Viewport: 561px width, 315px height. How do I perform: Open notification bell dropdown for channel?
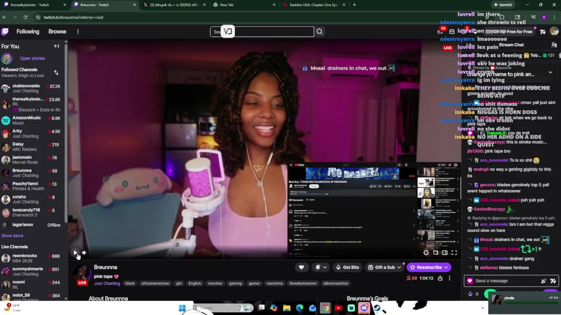tap(320, 267)
